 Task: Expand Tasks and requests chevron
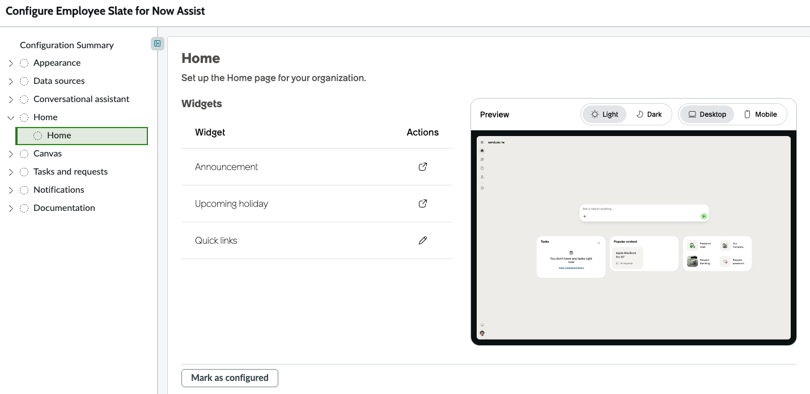[x=11, y=172]
